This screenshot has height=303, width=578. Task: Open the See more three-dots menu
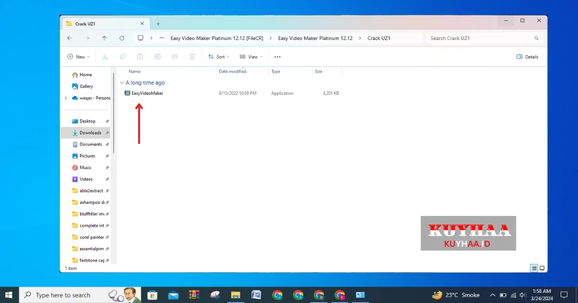[277, 57]
